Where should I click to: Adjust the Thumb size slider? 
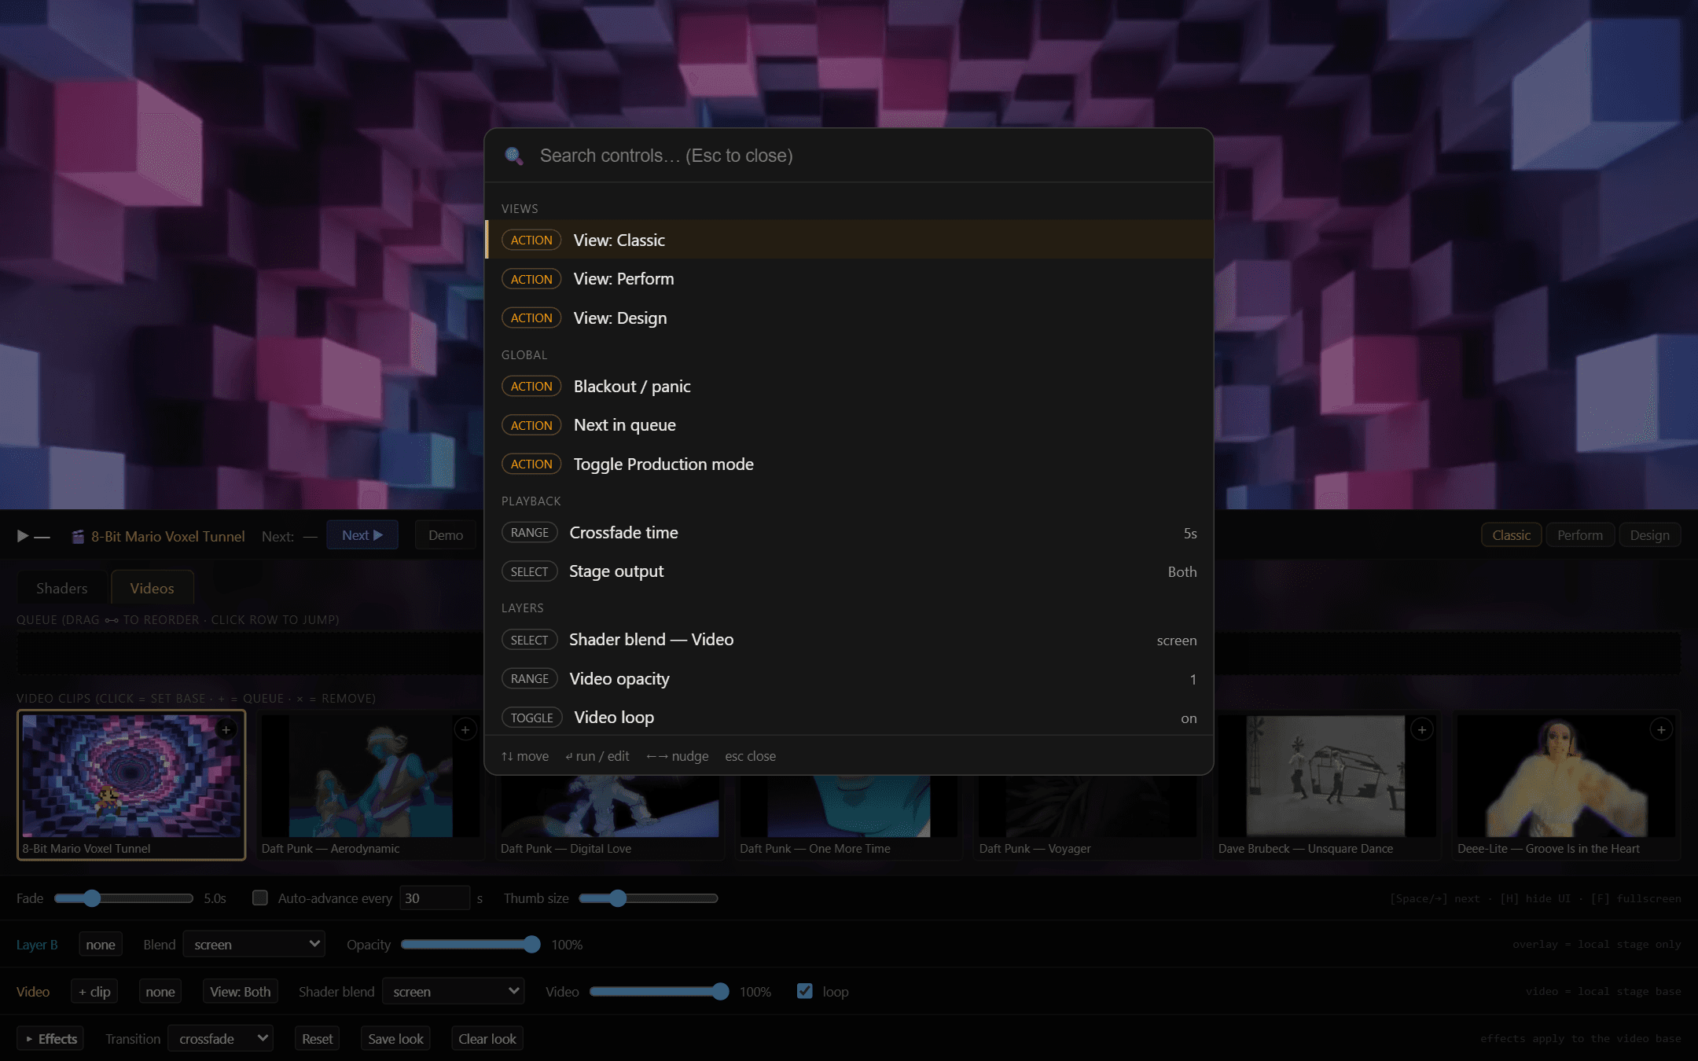tap(649, 898)
